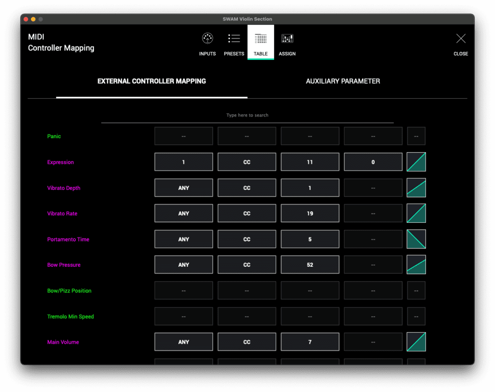495x392 pixels.
Task: Open the Expression channel selector showing 1
Action: point(183,161)
